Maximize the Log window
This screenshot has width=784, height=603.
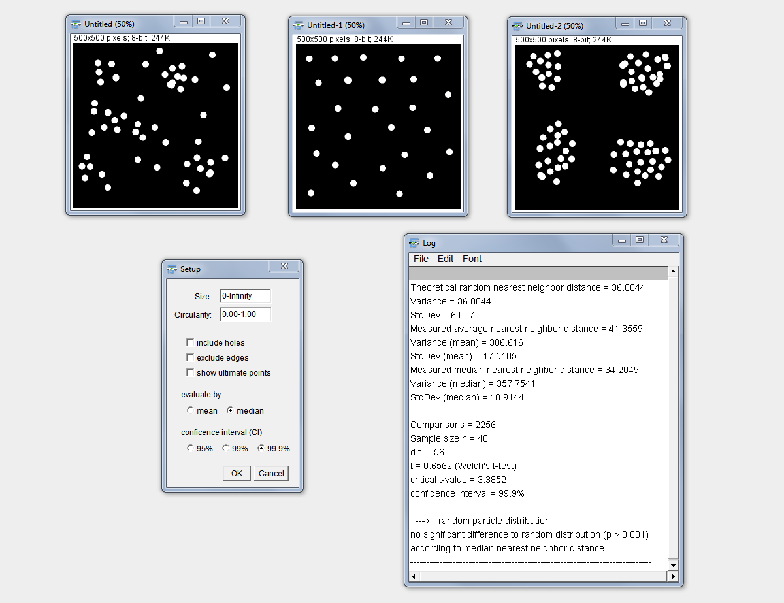pyautogui.click(x=640, y=240)
